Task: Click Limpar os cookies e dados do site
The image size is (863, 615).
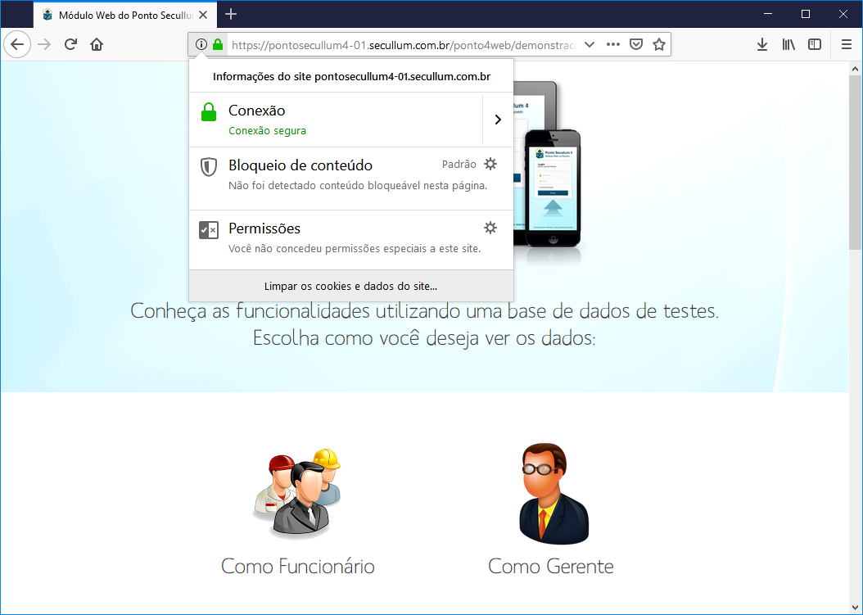Action: [350, 287]
